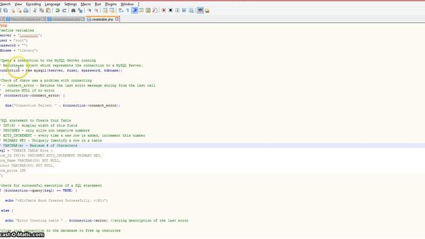The width and height of the screenshot is (425, 239).
Task: Click the Paste toolbar icon
Action: (x=48, y=11)
